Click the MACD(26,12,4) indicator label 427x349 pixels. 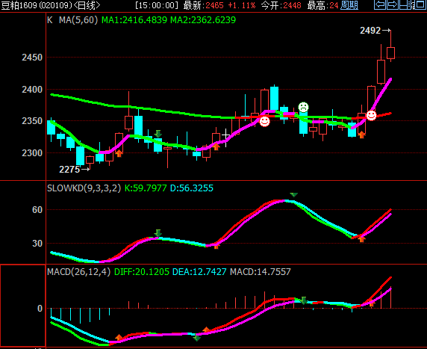point(78,272)
